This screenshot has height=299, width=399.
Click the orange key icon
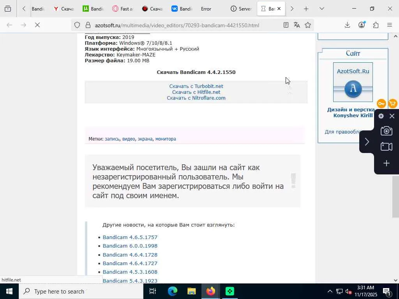tap(381, 104)
